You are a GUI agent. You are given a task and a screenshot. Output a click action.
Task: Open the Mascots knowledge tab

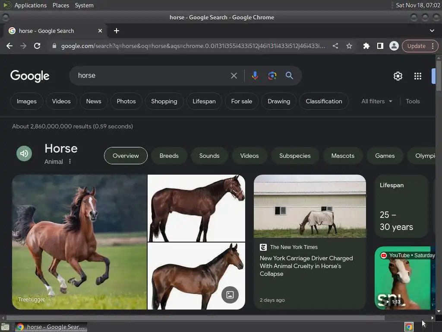pos(343,156)
